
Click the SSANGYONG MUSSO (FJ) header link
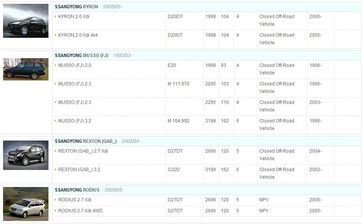pyautogui.click(x=81, y=56)
